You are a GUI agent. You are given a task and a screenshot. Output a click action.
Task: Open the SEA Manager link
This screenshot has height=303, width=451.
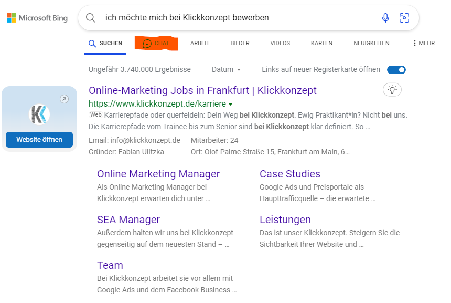[x=128, y=220]
